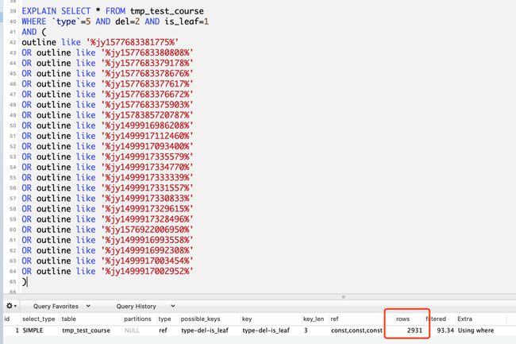The width and height of the screenshot is (516, 344).
Task: Click line number 65 in the gutter
Action: (13, 282)
